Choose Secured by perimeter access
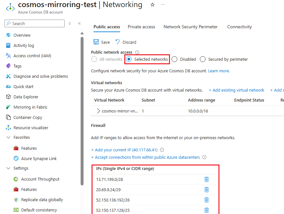This screenshot has width=284, height=214. [203, 59]
